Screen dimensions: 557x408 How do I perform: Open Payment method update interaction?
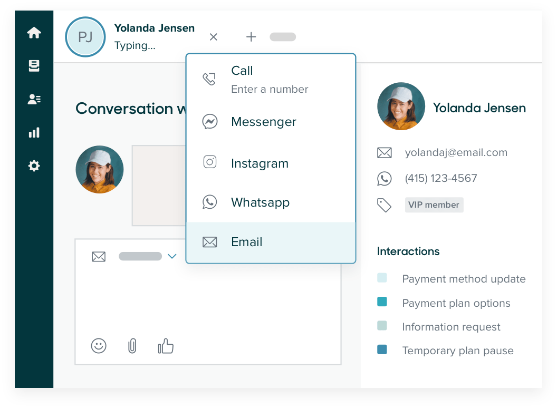point(464,279)
